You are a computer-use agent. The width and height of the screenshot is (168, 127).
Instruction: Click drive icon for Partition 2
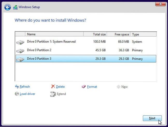tap(20, 51)
